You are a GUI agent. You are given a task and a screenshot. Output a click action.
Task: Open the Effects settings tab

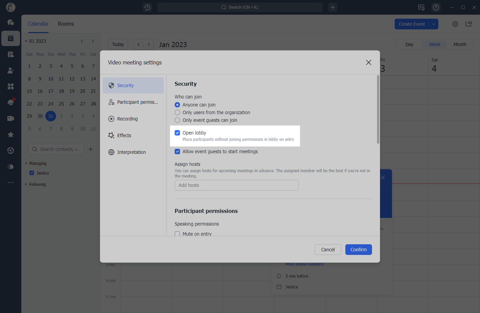point(124,135)
